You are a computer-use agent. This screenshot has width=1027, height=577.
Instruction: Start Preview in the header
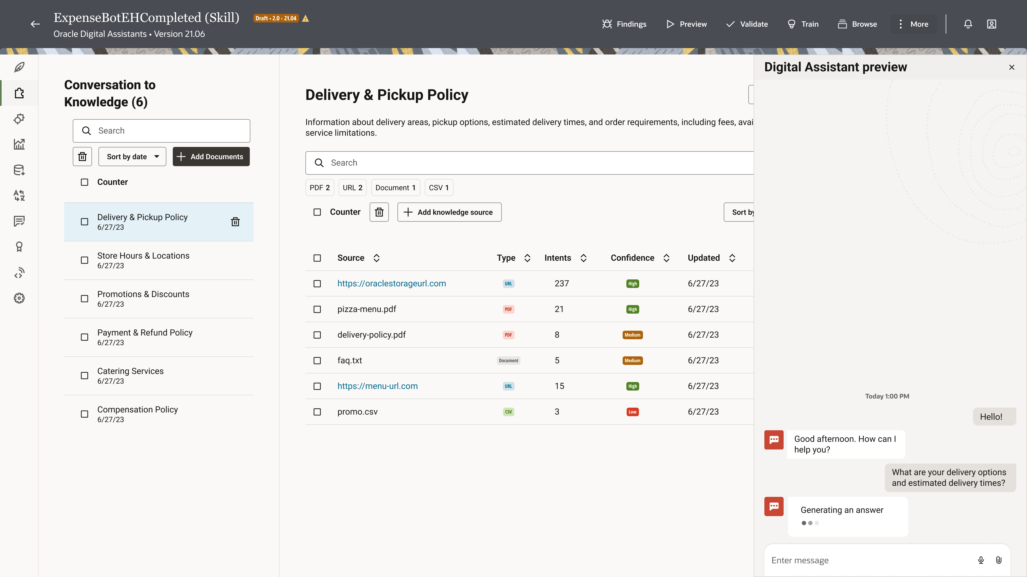[x=686, y=24]
